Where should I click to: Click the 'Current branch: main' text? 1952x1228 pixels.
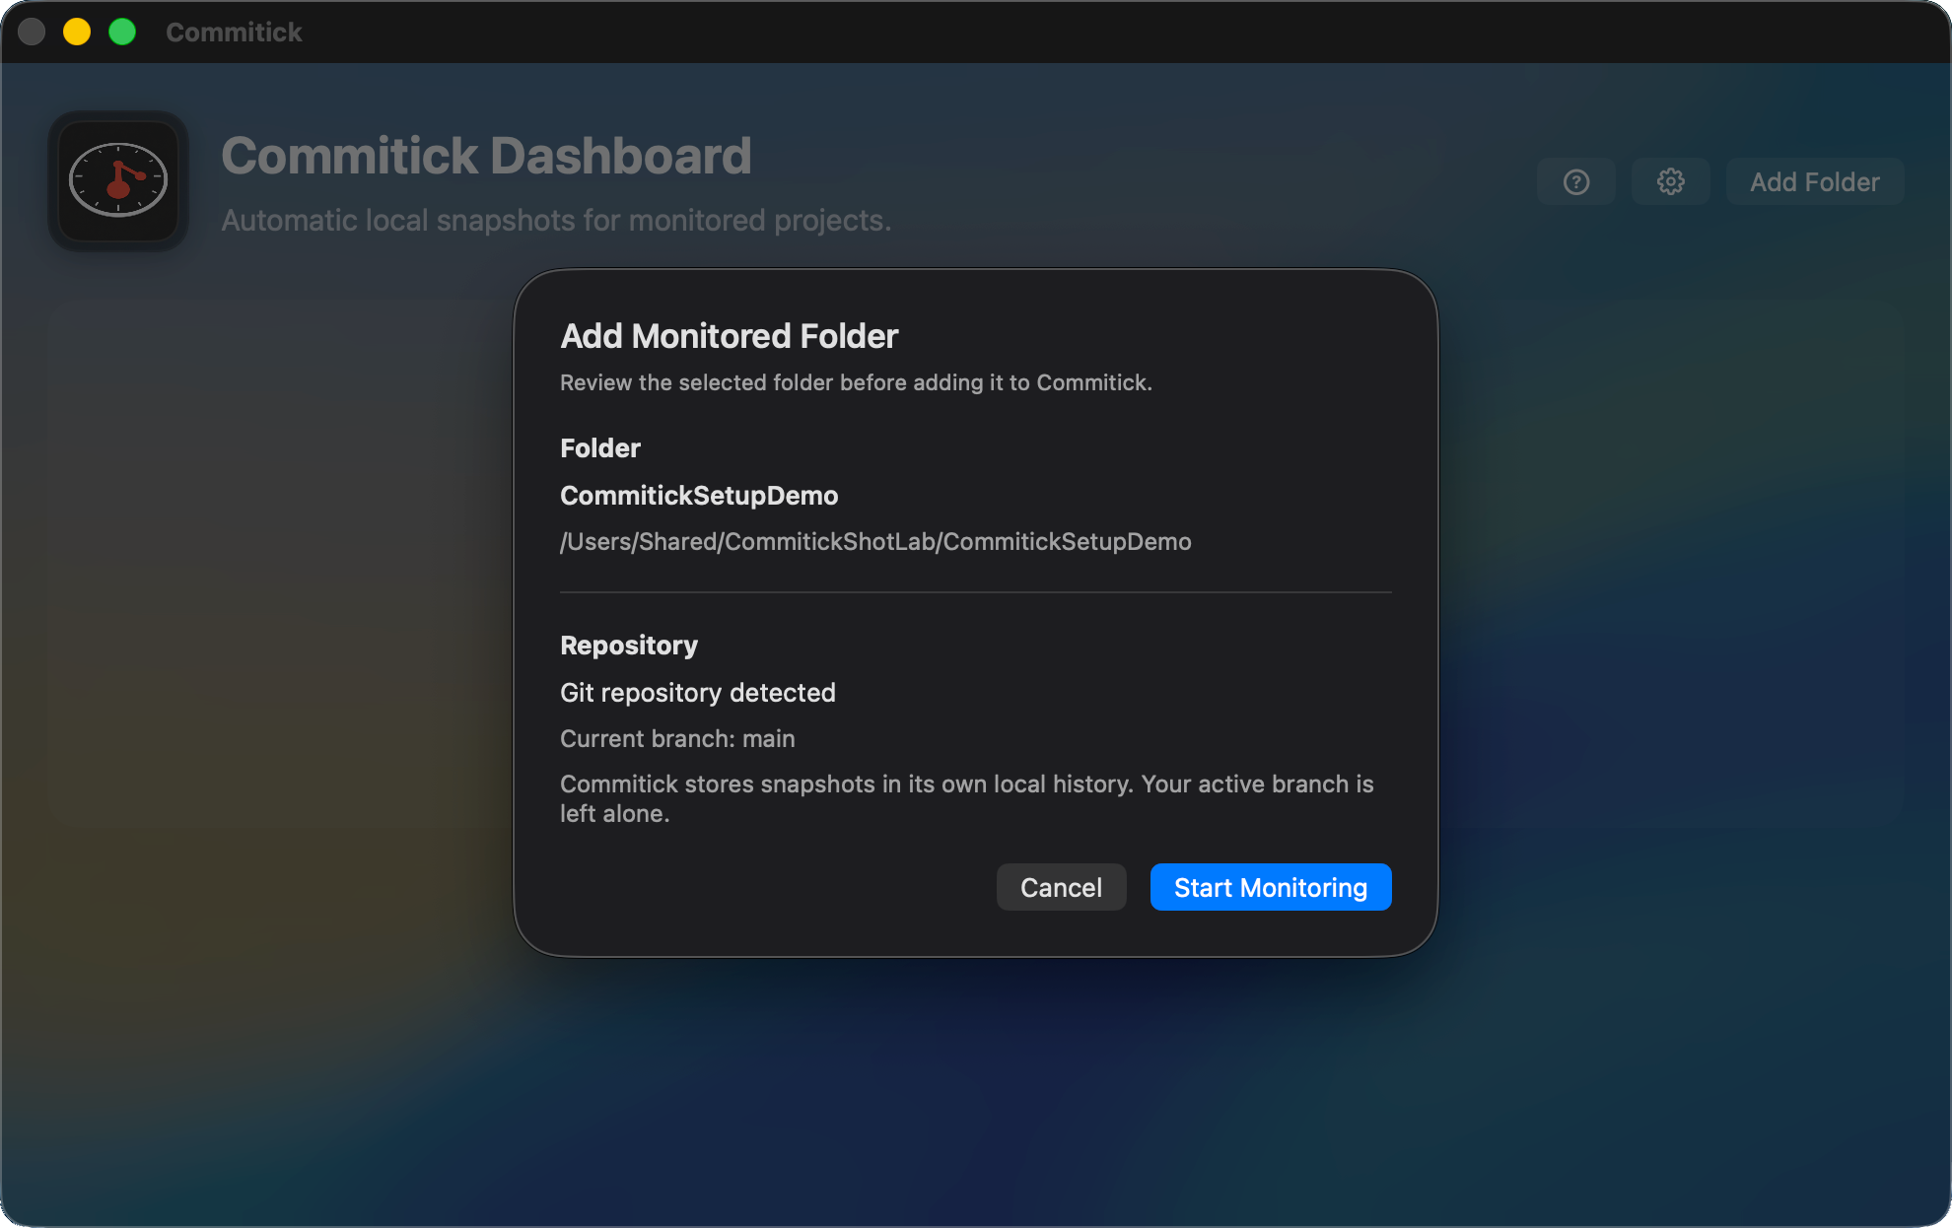tap(677, 738)
